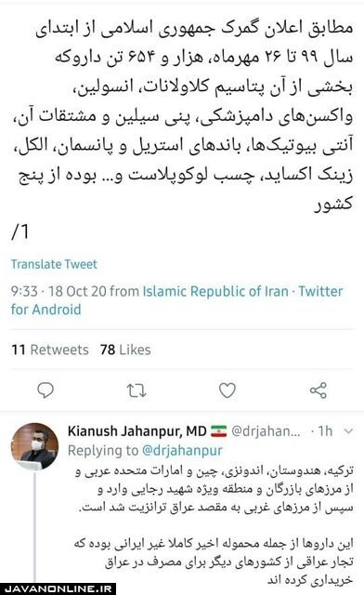This screenshot has height=595, width=364.
Task: Retweet this tweet using the arrows icon
Action: [136, 390]
